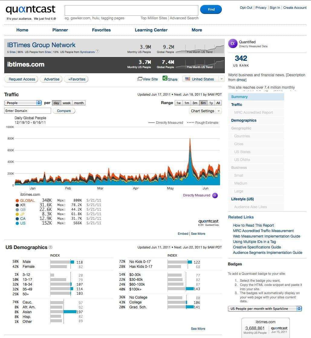Open the People metric dropdown

tap(23, 103)
